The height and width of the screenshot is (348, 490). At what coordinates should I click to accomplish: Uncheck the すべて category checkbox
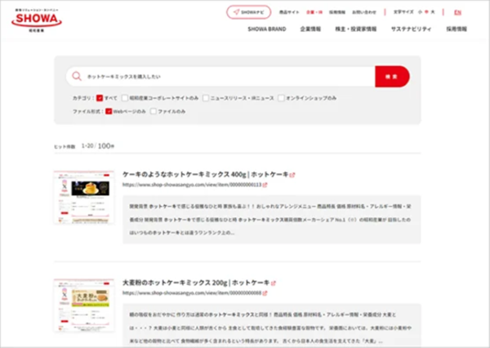(100, 98)
